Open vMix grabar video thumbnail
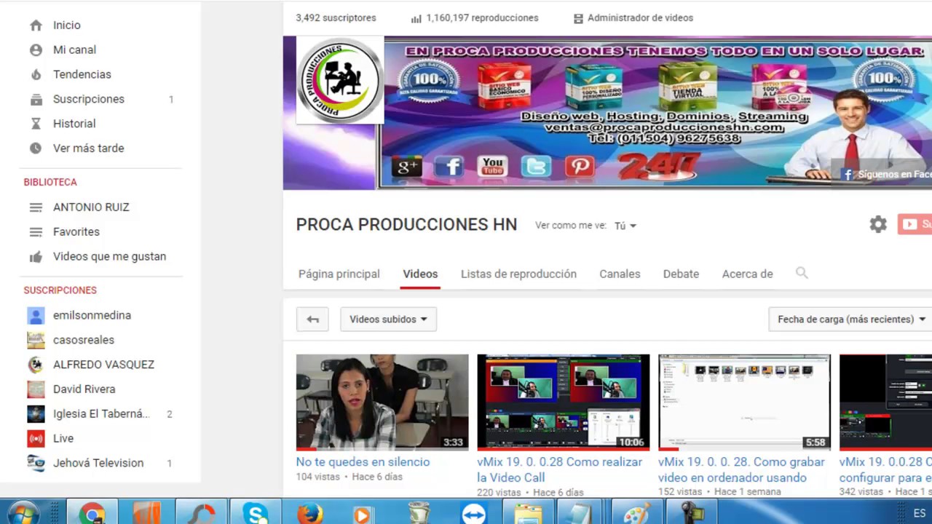Viewport: 932px width, 524px height. [x=744, y=402]
